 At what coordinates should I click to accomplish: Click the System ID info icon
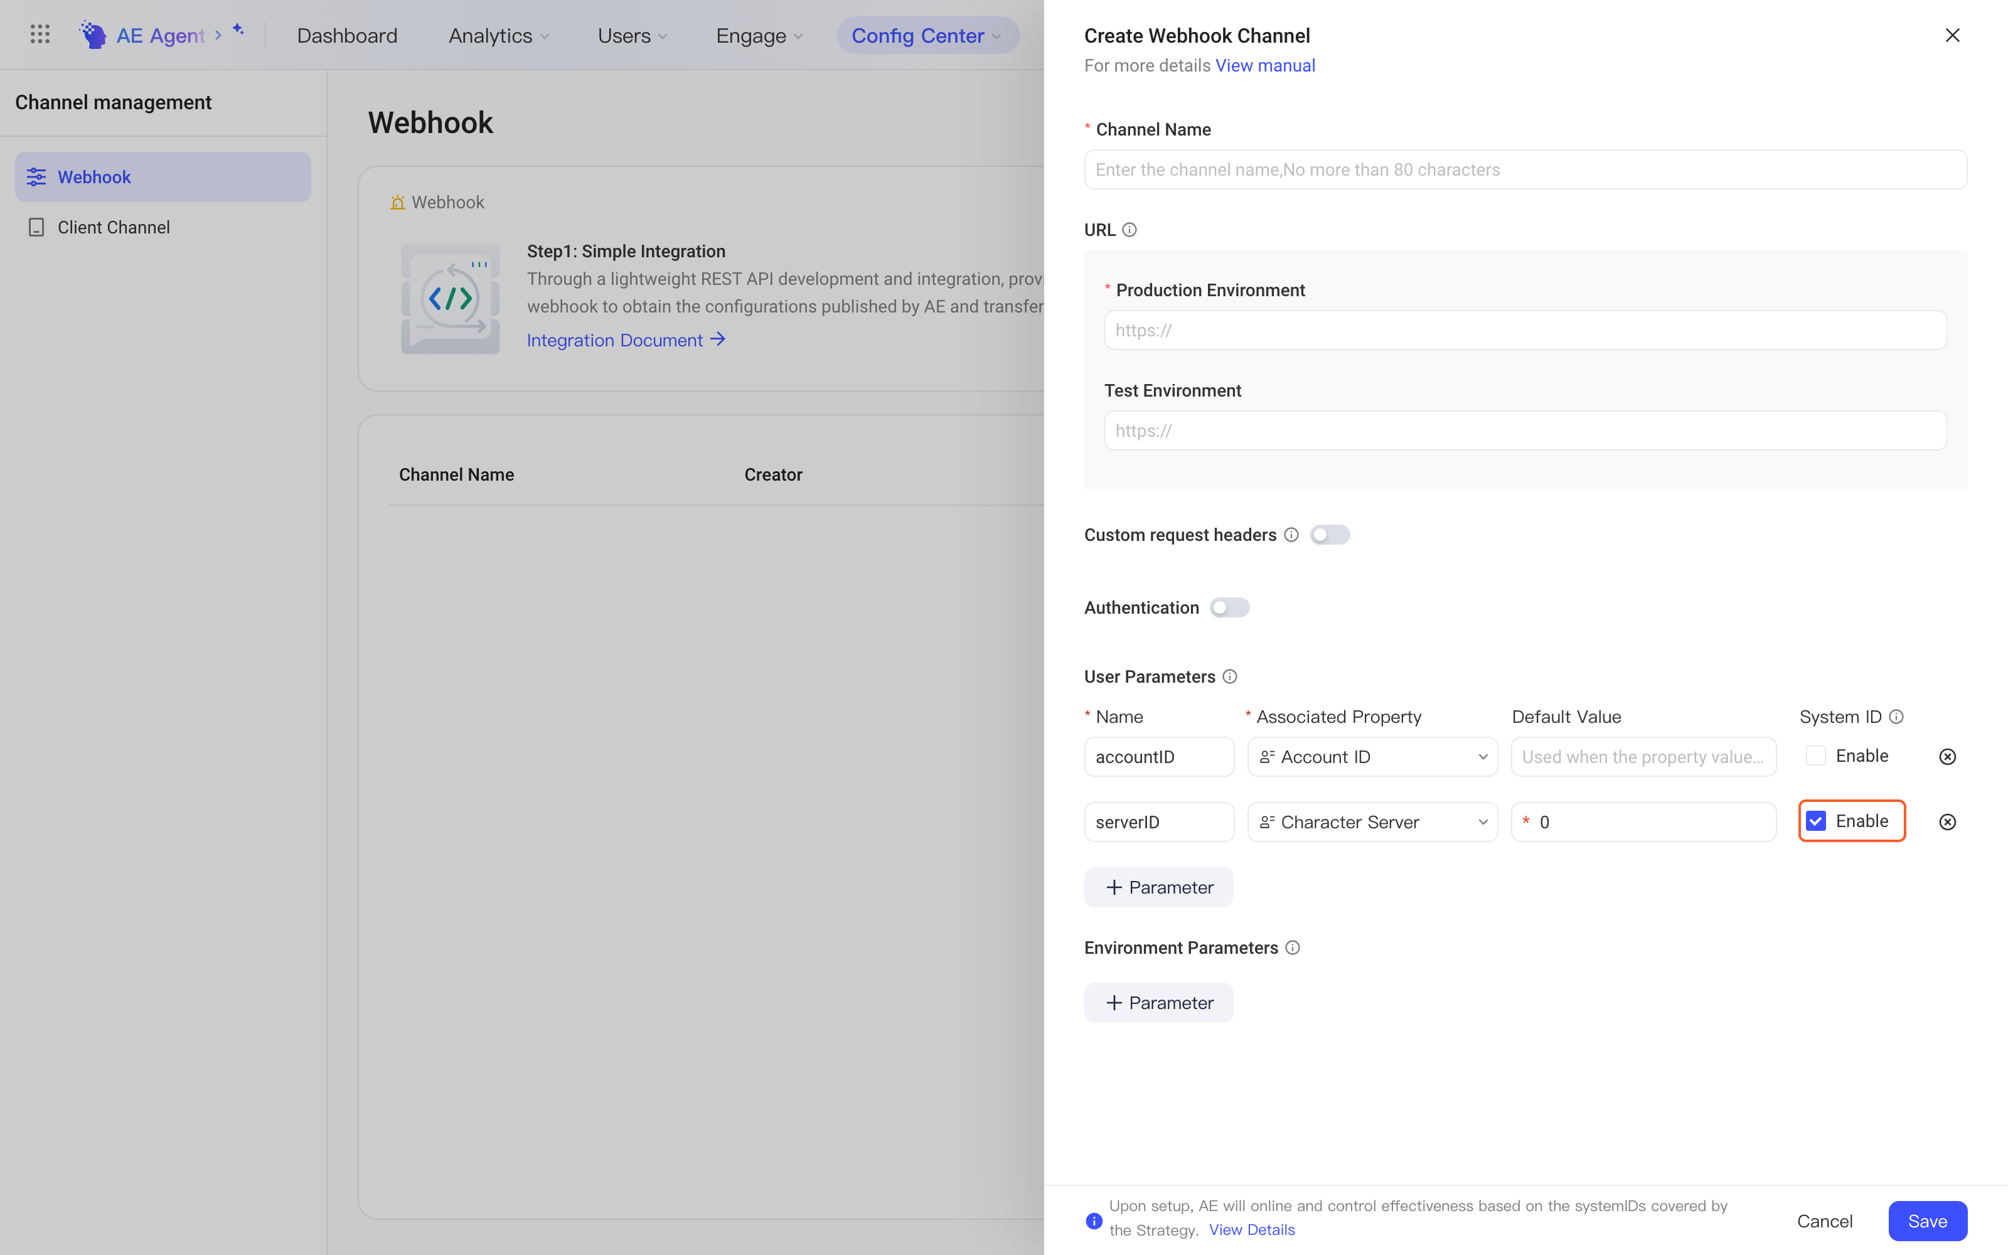click(1896, 717)
